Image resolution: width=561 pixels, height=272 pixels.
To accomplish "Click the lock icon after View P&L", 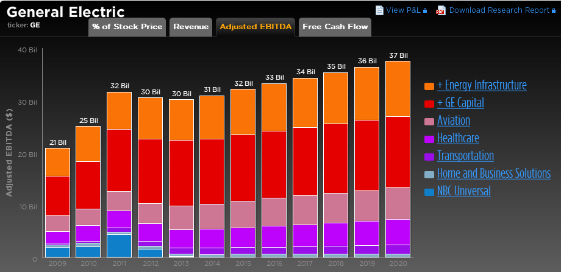I will pyautogui.click(x=424, y=10).
